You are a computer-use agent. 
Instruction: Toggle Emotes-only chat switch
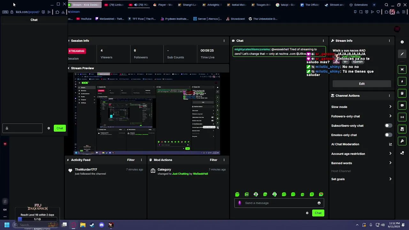point(388,135)
